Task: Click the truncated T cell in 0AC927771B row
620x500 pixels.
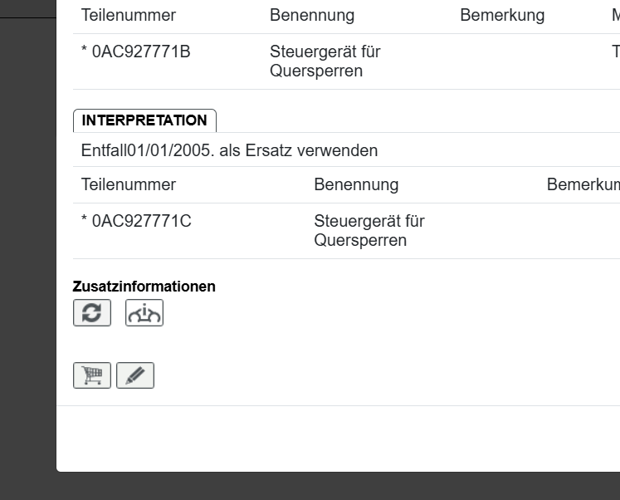Action: (615, 51)
